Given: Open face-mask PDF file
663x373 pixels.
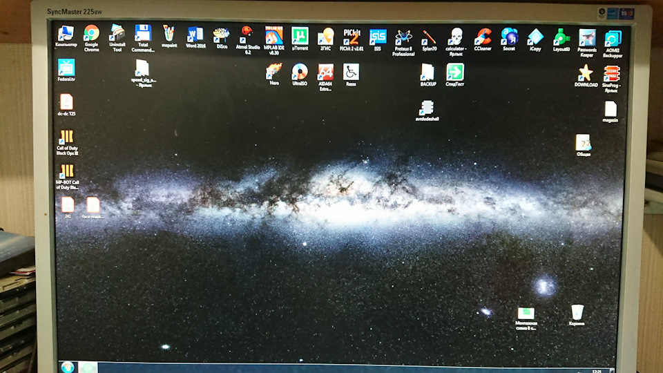Looking at the screenshot, I should pyautogui.click(x=93, y=208).
